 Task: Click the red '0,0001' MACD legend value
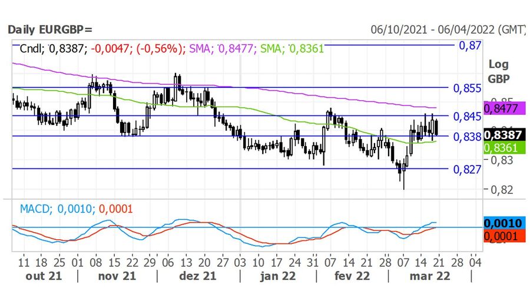click(115, 209)
